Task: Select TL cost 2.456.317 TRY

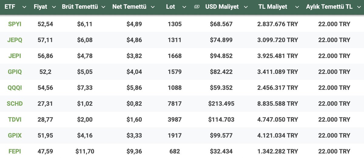Action: [x=278, y=87]
